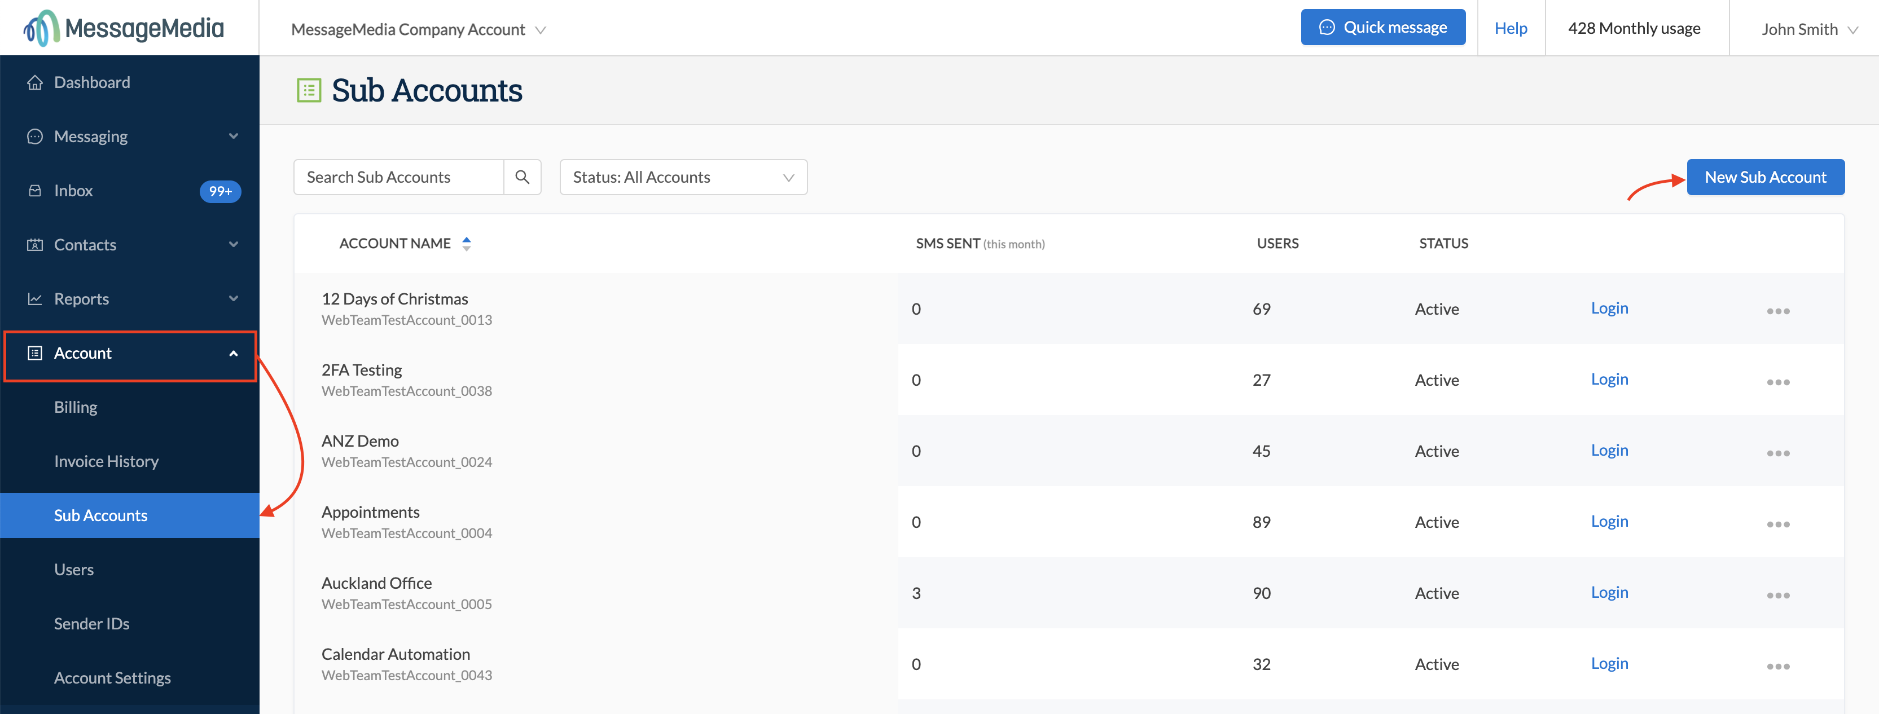Open the Status: All Accounts dropdown
This screenshot has width=1879, height=714.
click(683, 177)
